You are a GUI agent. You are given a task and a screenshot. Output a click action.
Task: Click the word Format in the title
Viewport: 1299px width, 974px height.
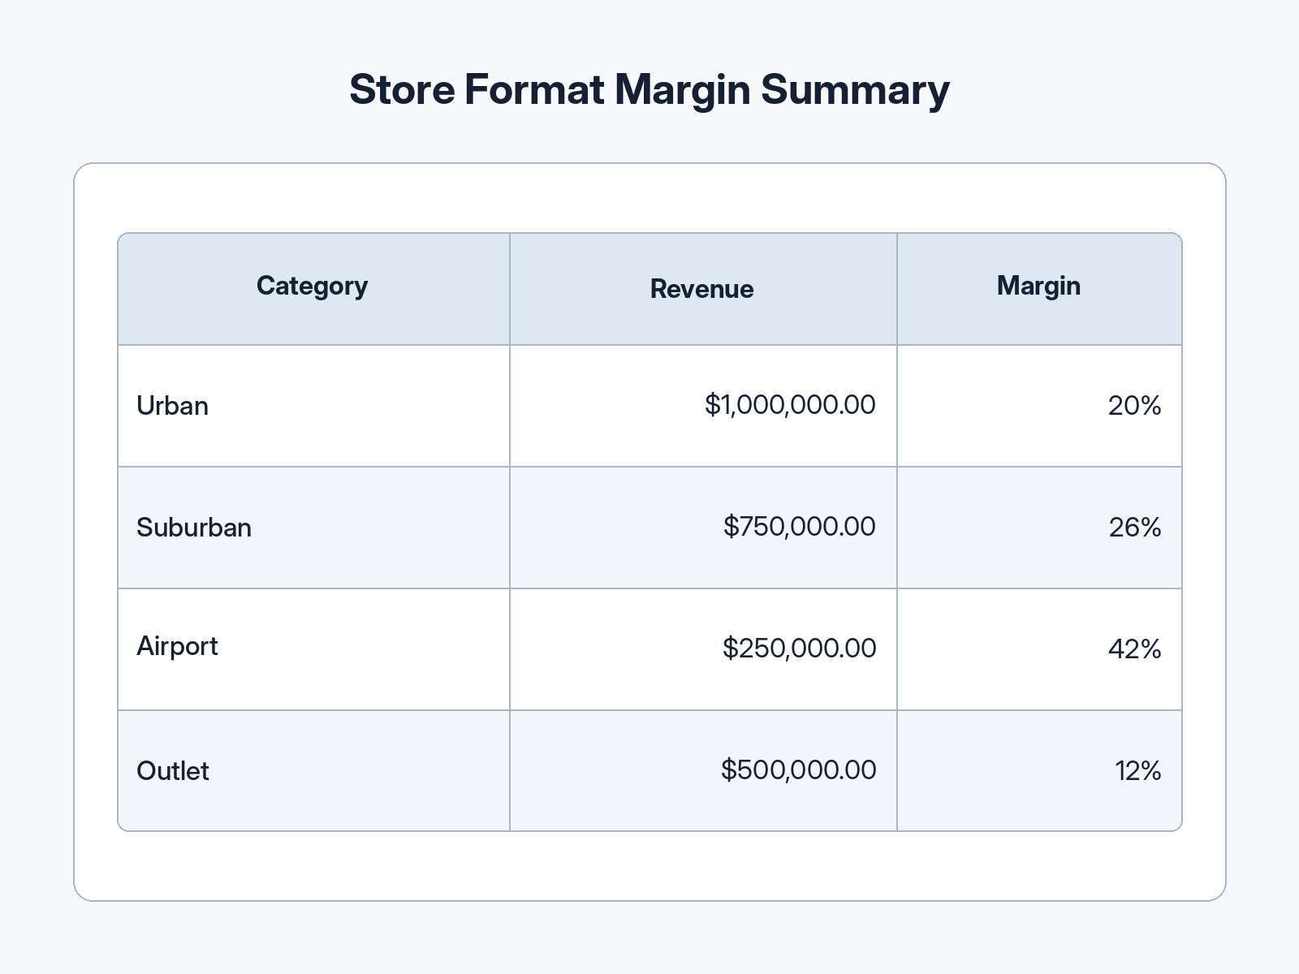click(x=534, y=89)
